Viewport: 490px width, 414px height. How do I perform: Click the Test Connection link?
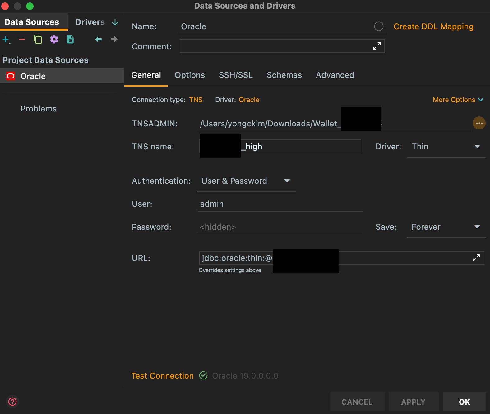coord(162,376)
